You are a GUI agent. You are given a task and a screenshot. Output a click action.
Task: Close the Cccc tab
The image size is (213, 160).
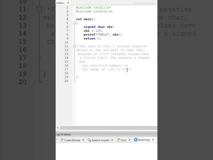(x=129, y=140)
